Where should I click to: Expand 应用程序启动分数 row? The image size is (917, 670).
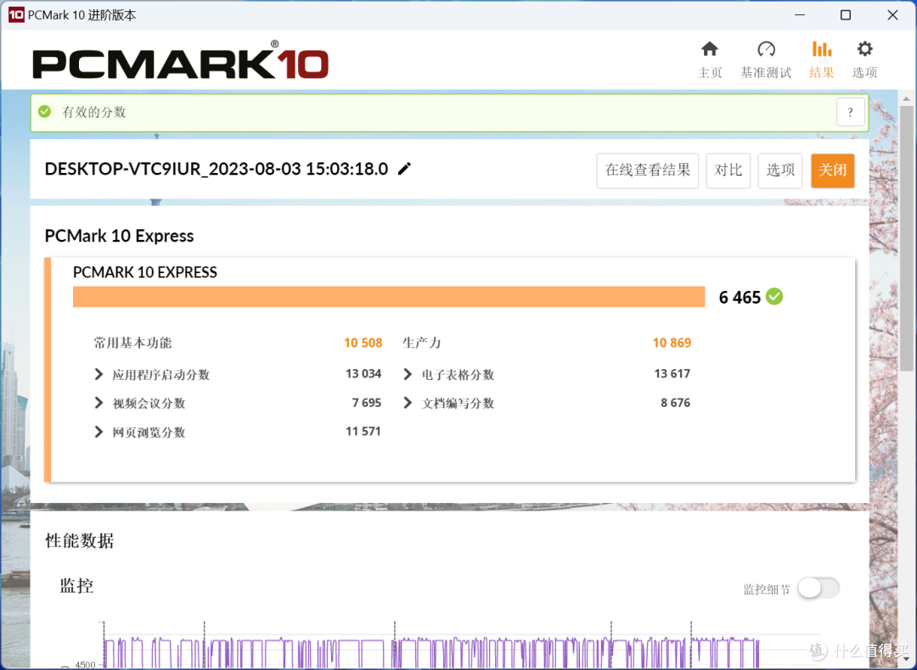click(98, 374)
